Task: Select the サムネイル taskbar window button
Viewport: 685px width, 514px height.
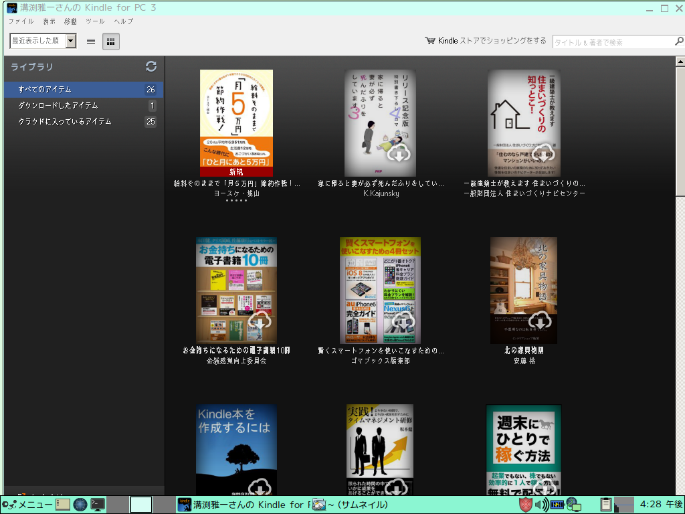Action: 351,505
